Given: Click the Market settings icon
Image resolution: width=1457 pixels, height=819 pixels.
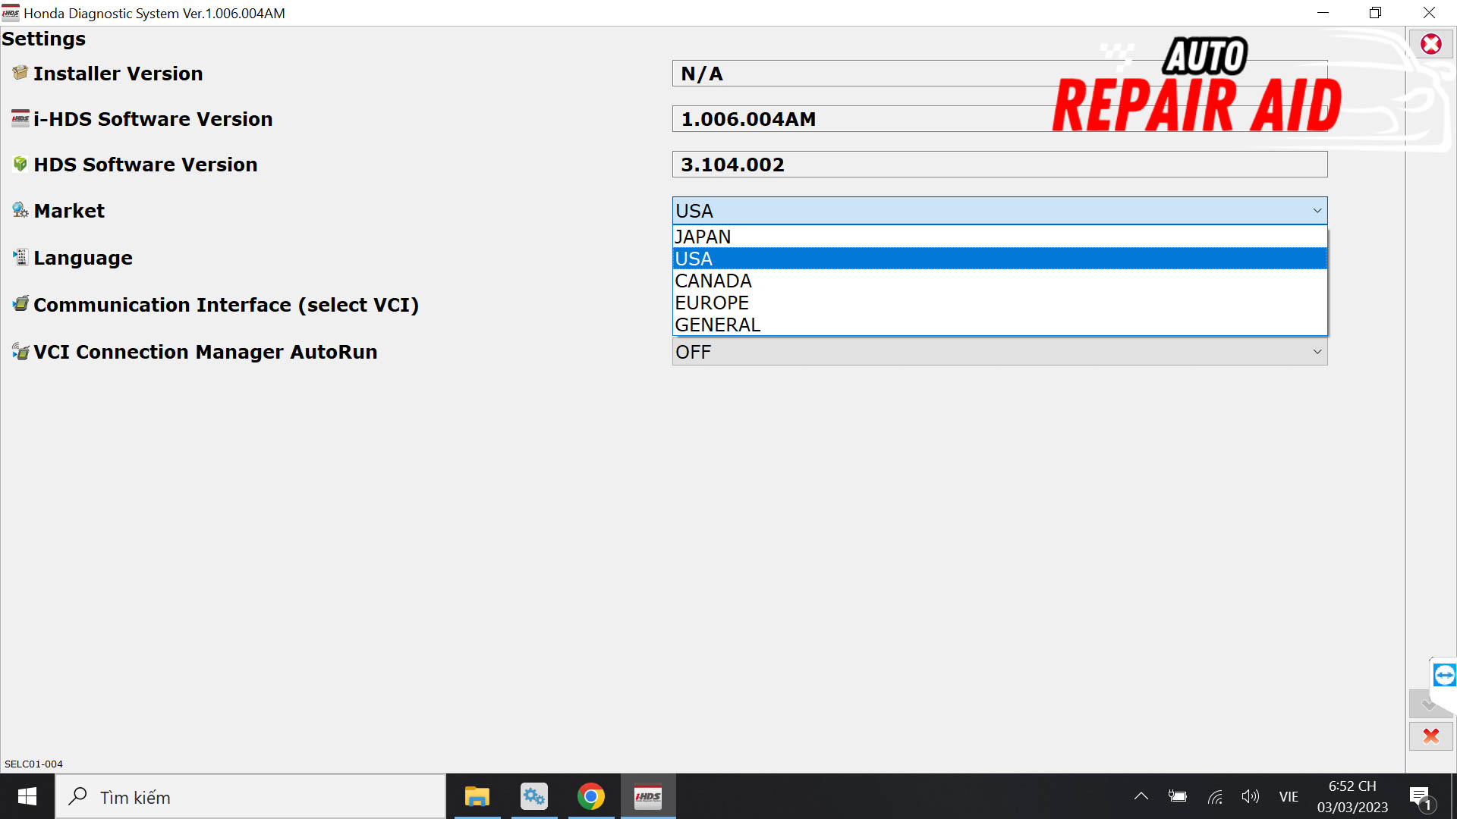Looking at the screenshot, I should point(19,210).
